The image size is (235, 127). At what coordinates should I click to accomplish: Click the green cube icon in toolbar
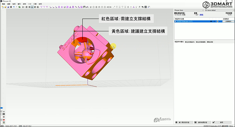[x=19, y=7]
